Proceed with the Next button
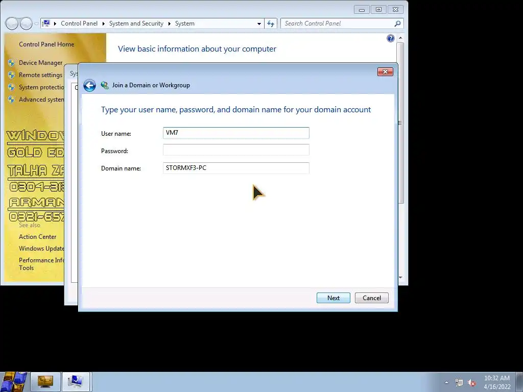The width and height of the screenshot is (523, 392). 333,298
